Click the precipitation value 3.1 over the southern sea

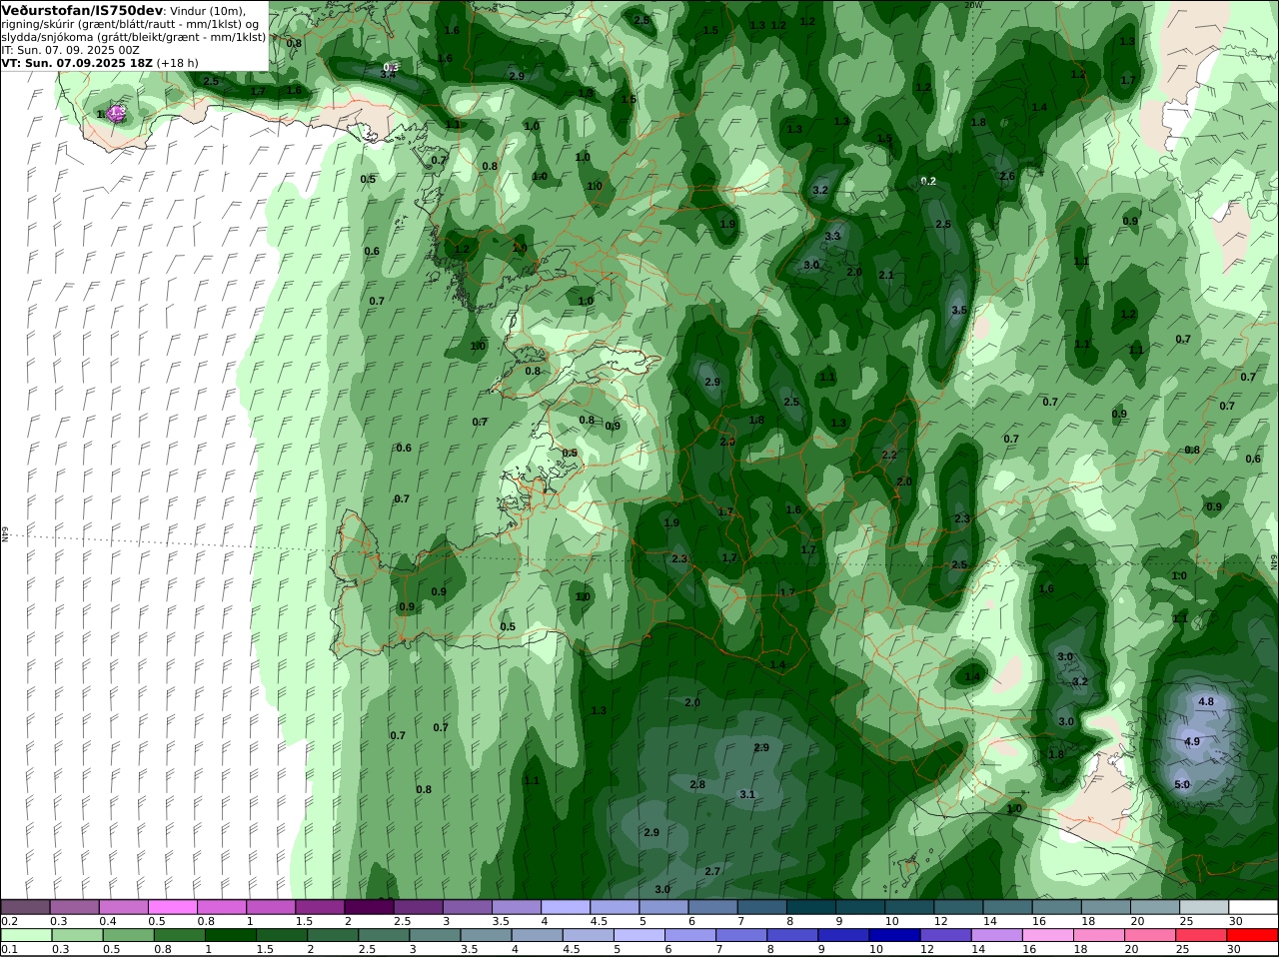click(x=747, y=794)
